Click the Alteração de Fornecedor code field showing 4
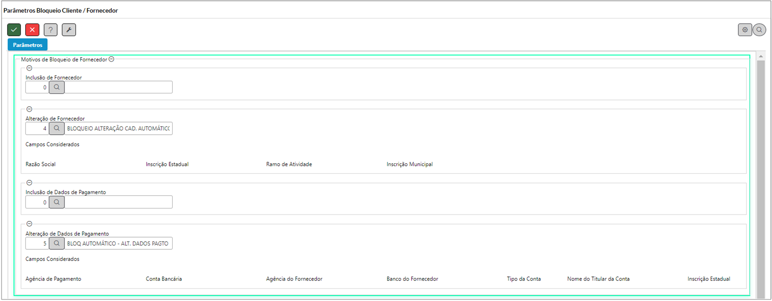772x301 pixels. coord(37,128)
